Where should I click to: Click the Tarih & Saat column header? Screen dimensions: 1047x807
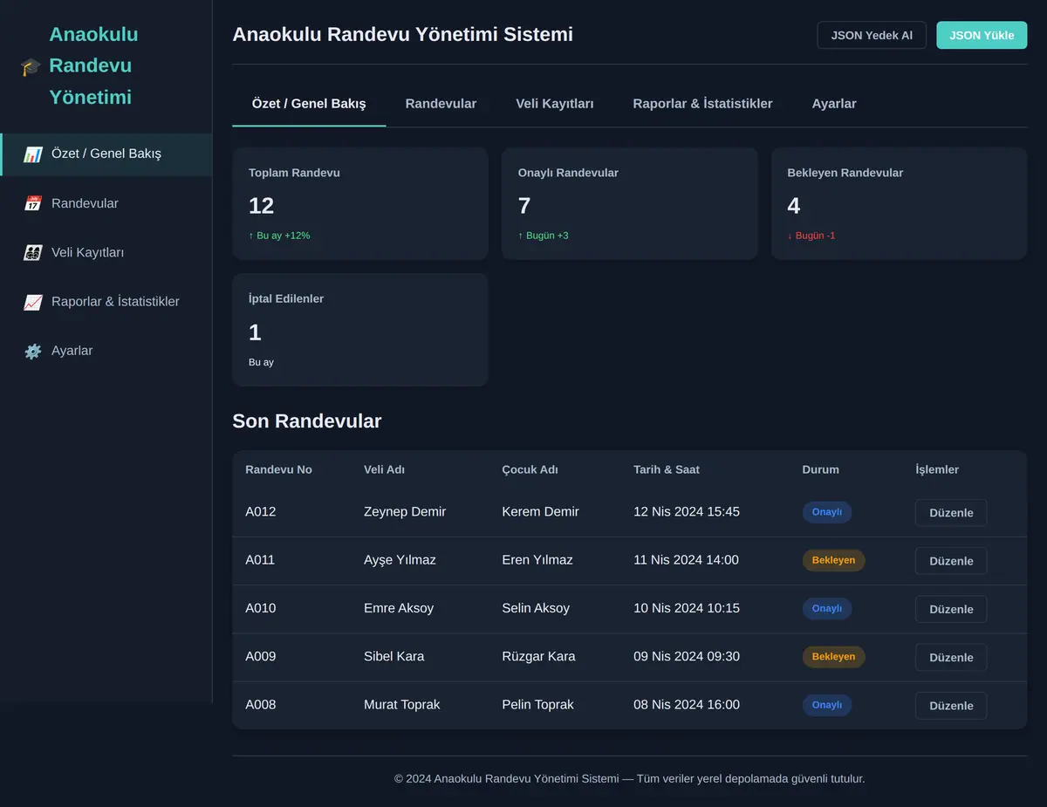coord(667,469)
